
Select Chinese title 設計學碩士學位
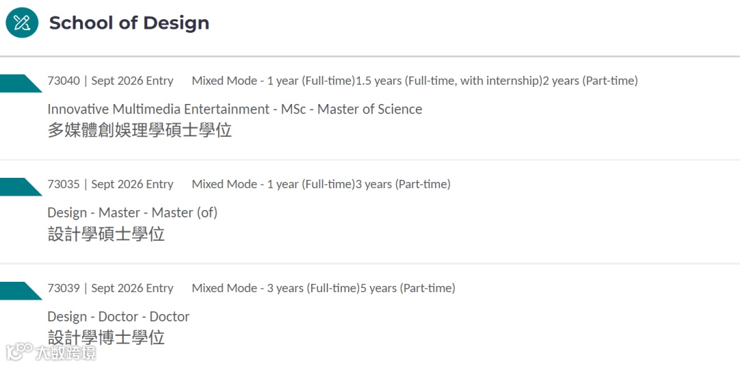point(106,234)
